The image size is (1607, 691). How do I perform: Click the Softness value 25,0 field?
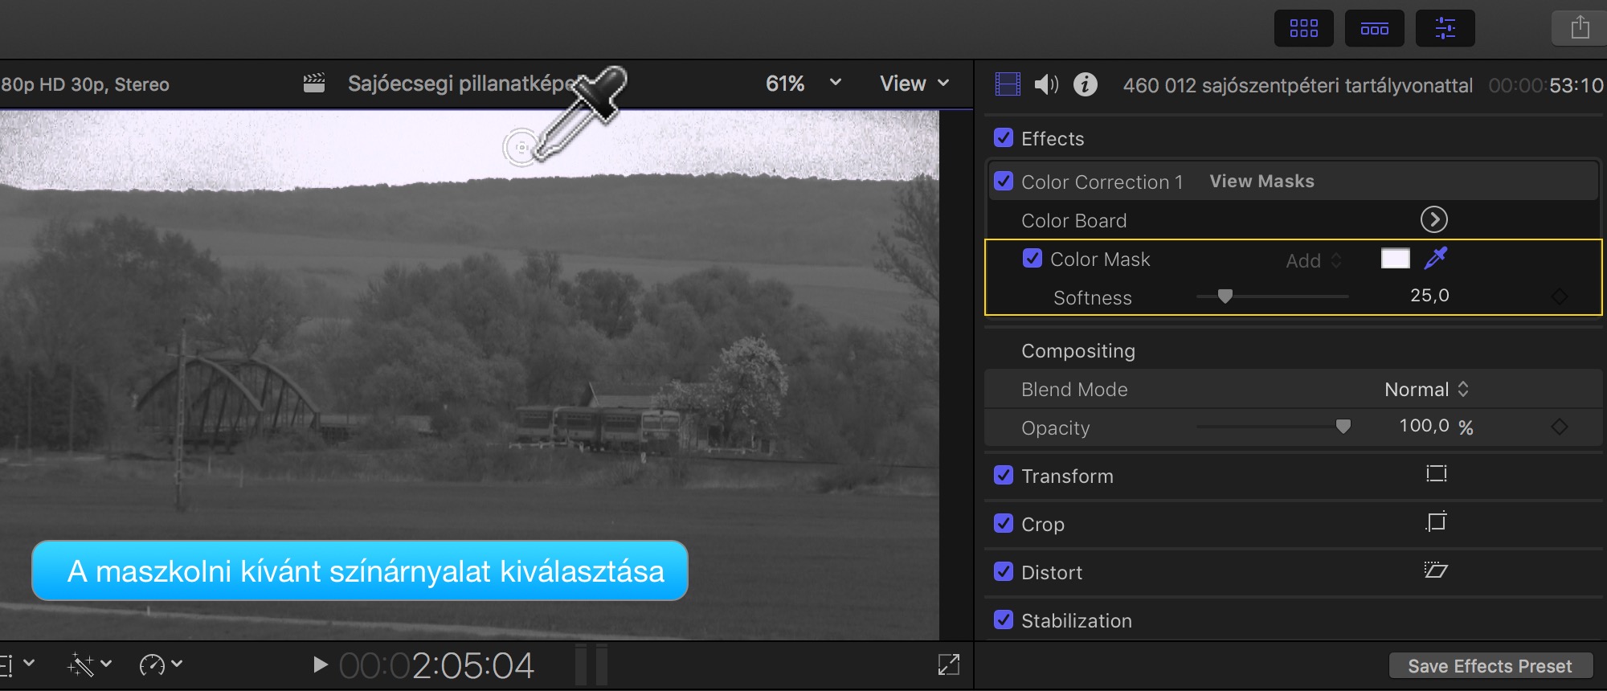coord(1429,296)
